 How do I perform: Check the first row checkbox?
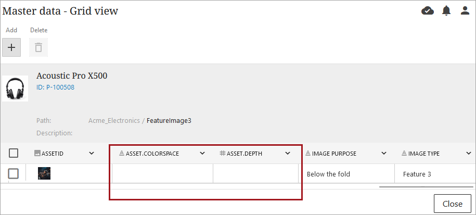pyautogui.click(x=14, y=173)
